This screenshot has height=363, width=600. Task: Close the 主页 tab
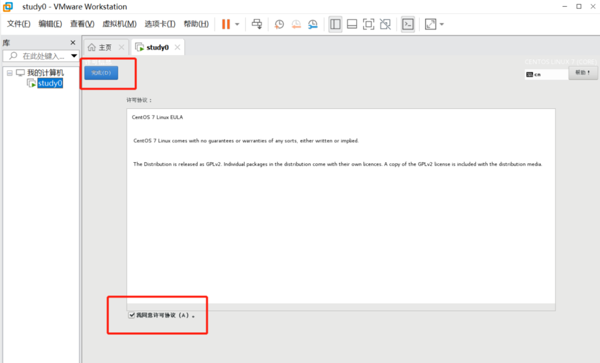121,47
